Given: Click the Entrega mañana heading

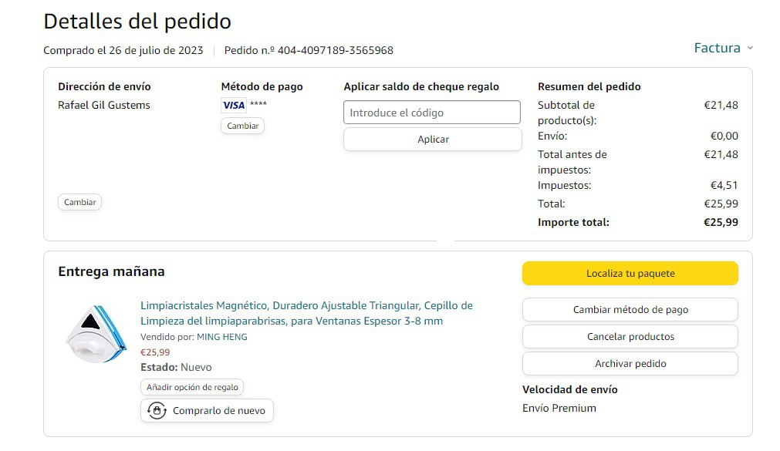Looking at the screenshot, I should click(111, 271).
